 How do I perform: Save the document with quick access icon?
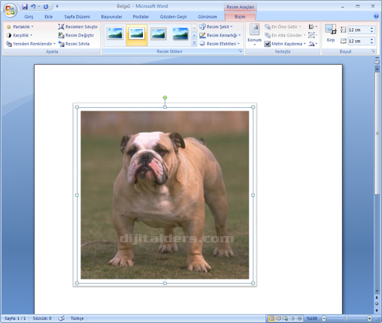(x=25, y=7)
